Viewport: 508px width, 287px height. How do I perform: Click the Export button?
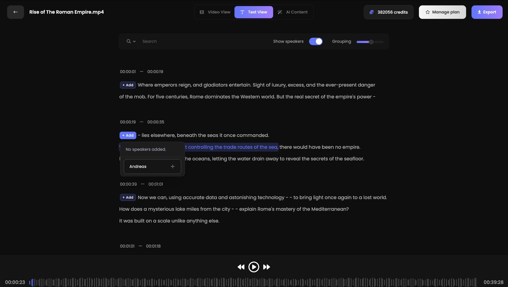click(487, 12)
